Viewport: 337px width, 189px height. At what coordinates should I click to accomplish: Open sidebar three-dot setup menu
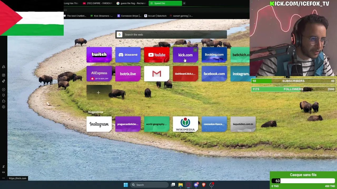pos(3,178)
